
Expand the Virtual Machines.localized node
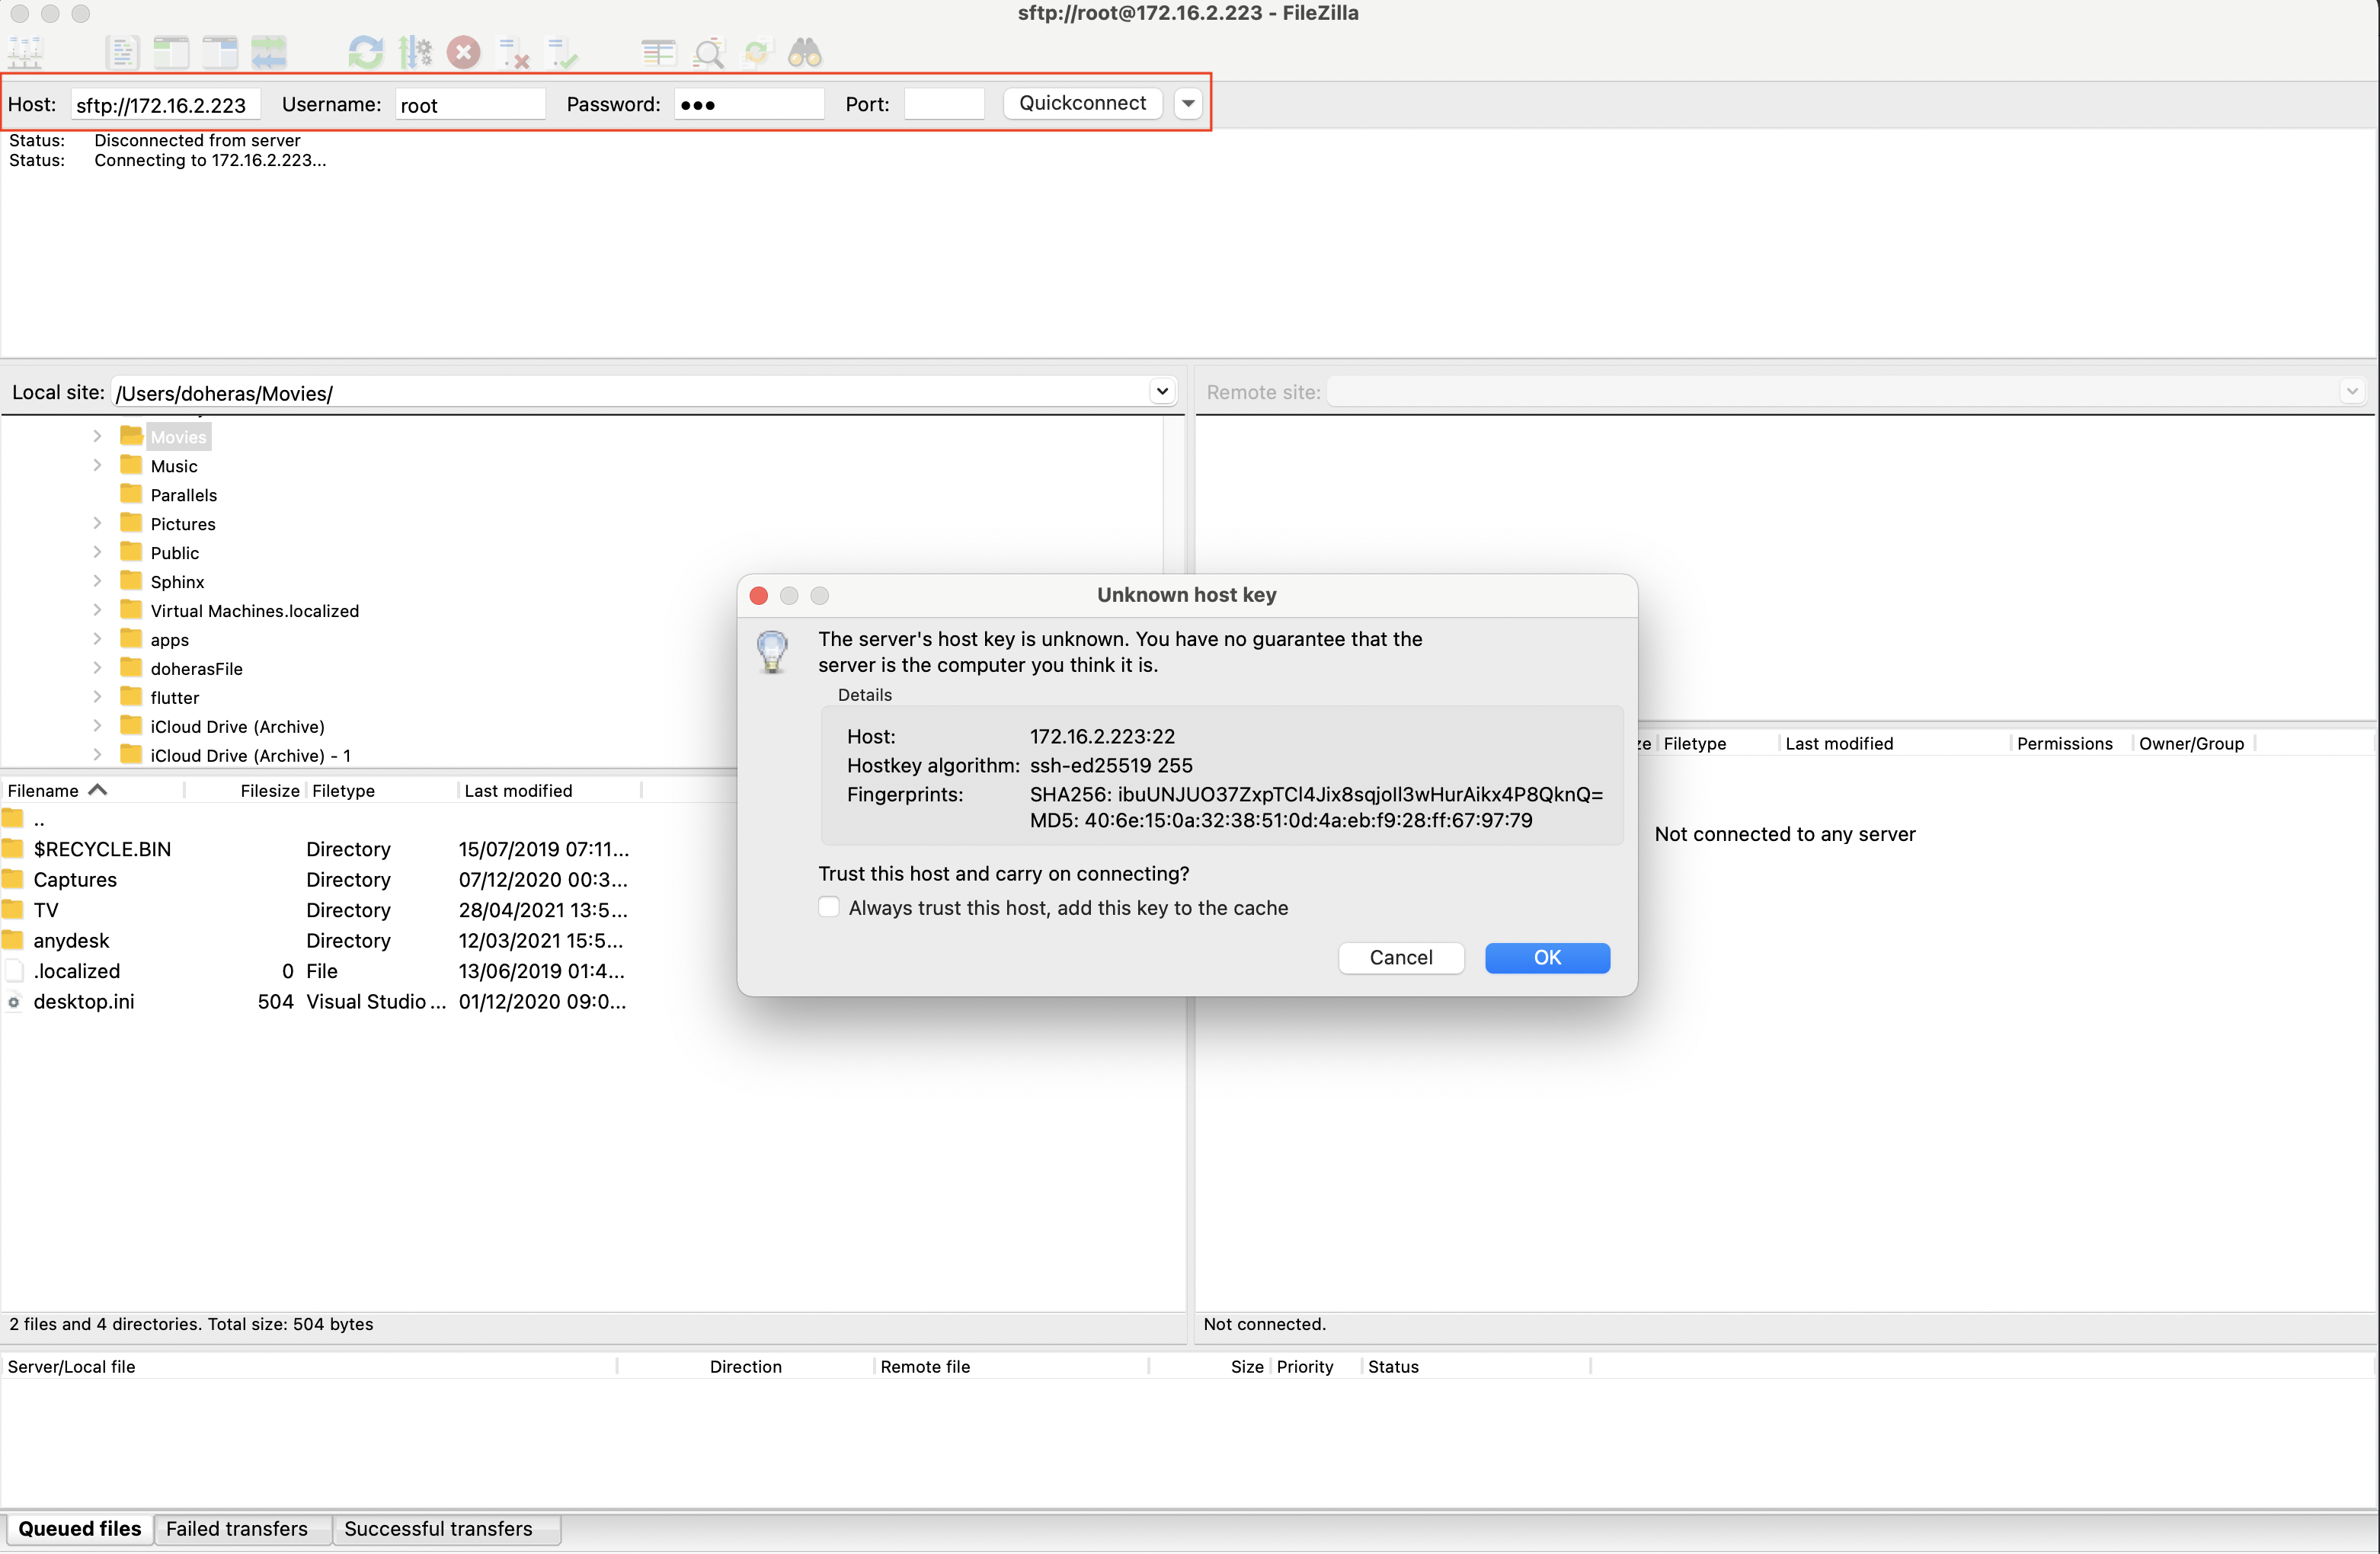(x=97, y=610)
